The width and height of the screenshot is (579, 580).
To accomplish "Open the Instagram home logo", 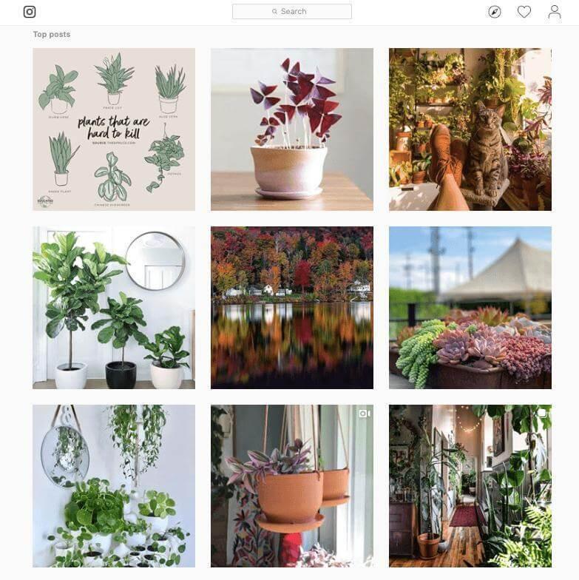I will tap(30, 12).
